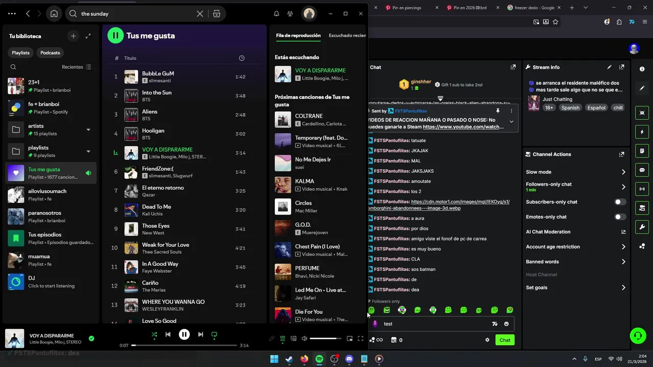Open Spotify browse icon in search bar
The image size is (653, 367).
tap(217, 14)
